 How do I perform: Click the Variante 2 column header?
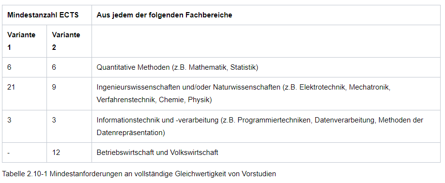tap(69, 41)
